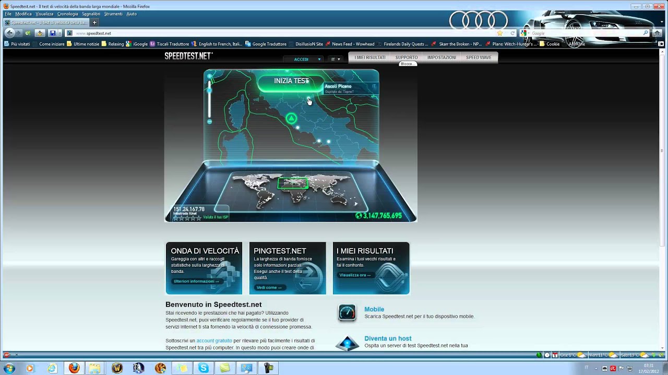
Task: Go to the home page icon
Action: (x=658, y=33)
